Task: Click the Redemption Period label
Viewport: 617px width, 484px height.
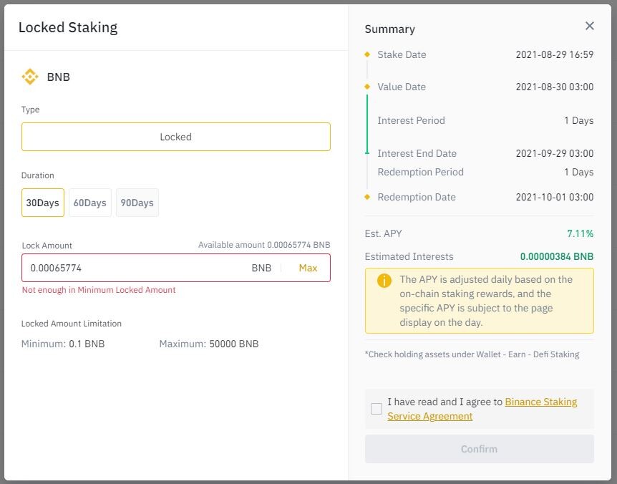Action: 421,172
